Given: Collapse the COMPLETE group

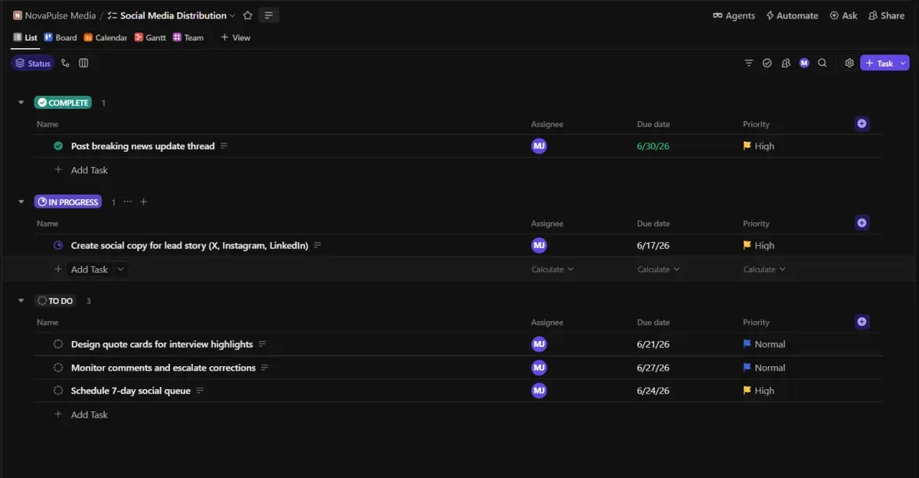Looking at the screenshot, I should tap(21, 103).
